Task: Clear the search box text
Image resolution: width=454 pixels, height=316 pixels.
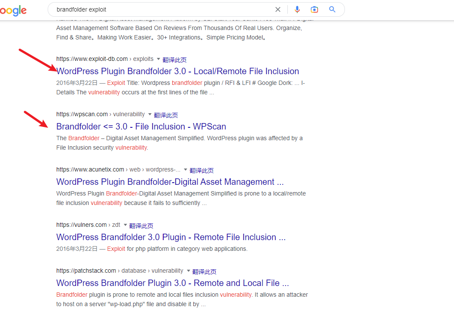Action: 278,9
